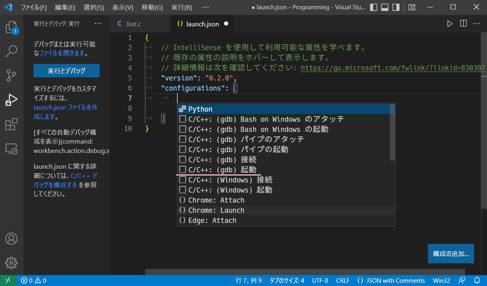Toggle primary sidebar layout icon
The width and height of the screenshot is (487, 286).
[374, 7]
